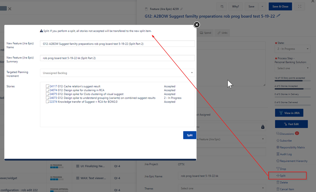Screen dimensions: 316x192
Task: Click the lock icon beside the field
Action: [x=263, y=127]
